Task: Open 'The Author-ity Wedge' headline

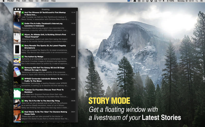Action: point(34,57)
